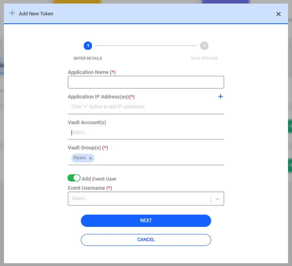Click the CANCEL button

146,240
